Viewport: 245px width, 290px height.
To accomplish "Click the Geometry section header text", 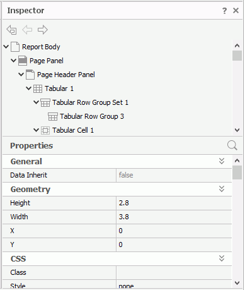I will (x=30, y=190).
